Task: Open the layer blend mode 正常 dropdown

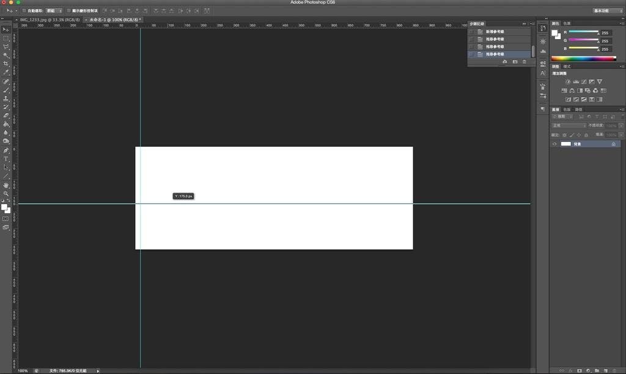Action: point(569,125)
